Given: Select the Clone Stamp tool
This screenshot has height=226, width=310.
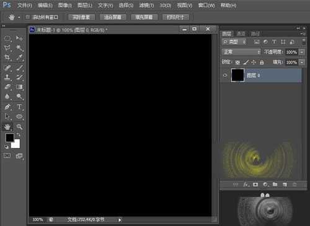Looking at the screenshot, I should (x=7, y=77).
